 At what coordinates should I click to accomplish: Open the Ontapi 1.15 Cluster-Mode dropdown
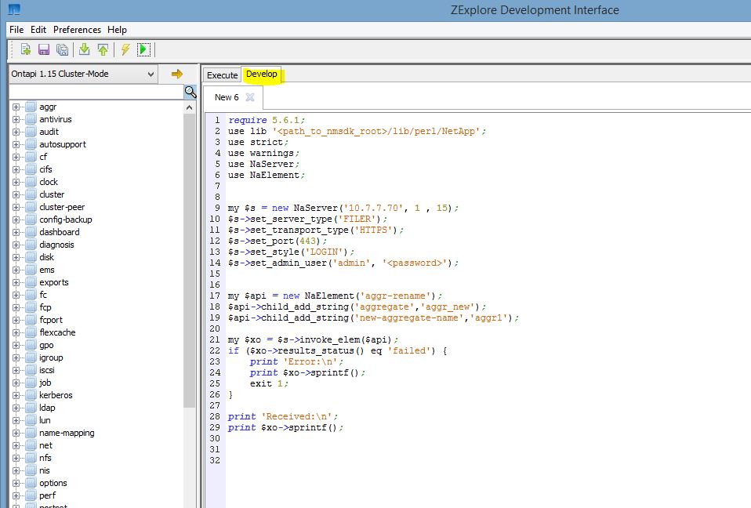click(152, 74)
